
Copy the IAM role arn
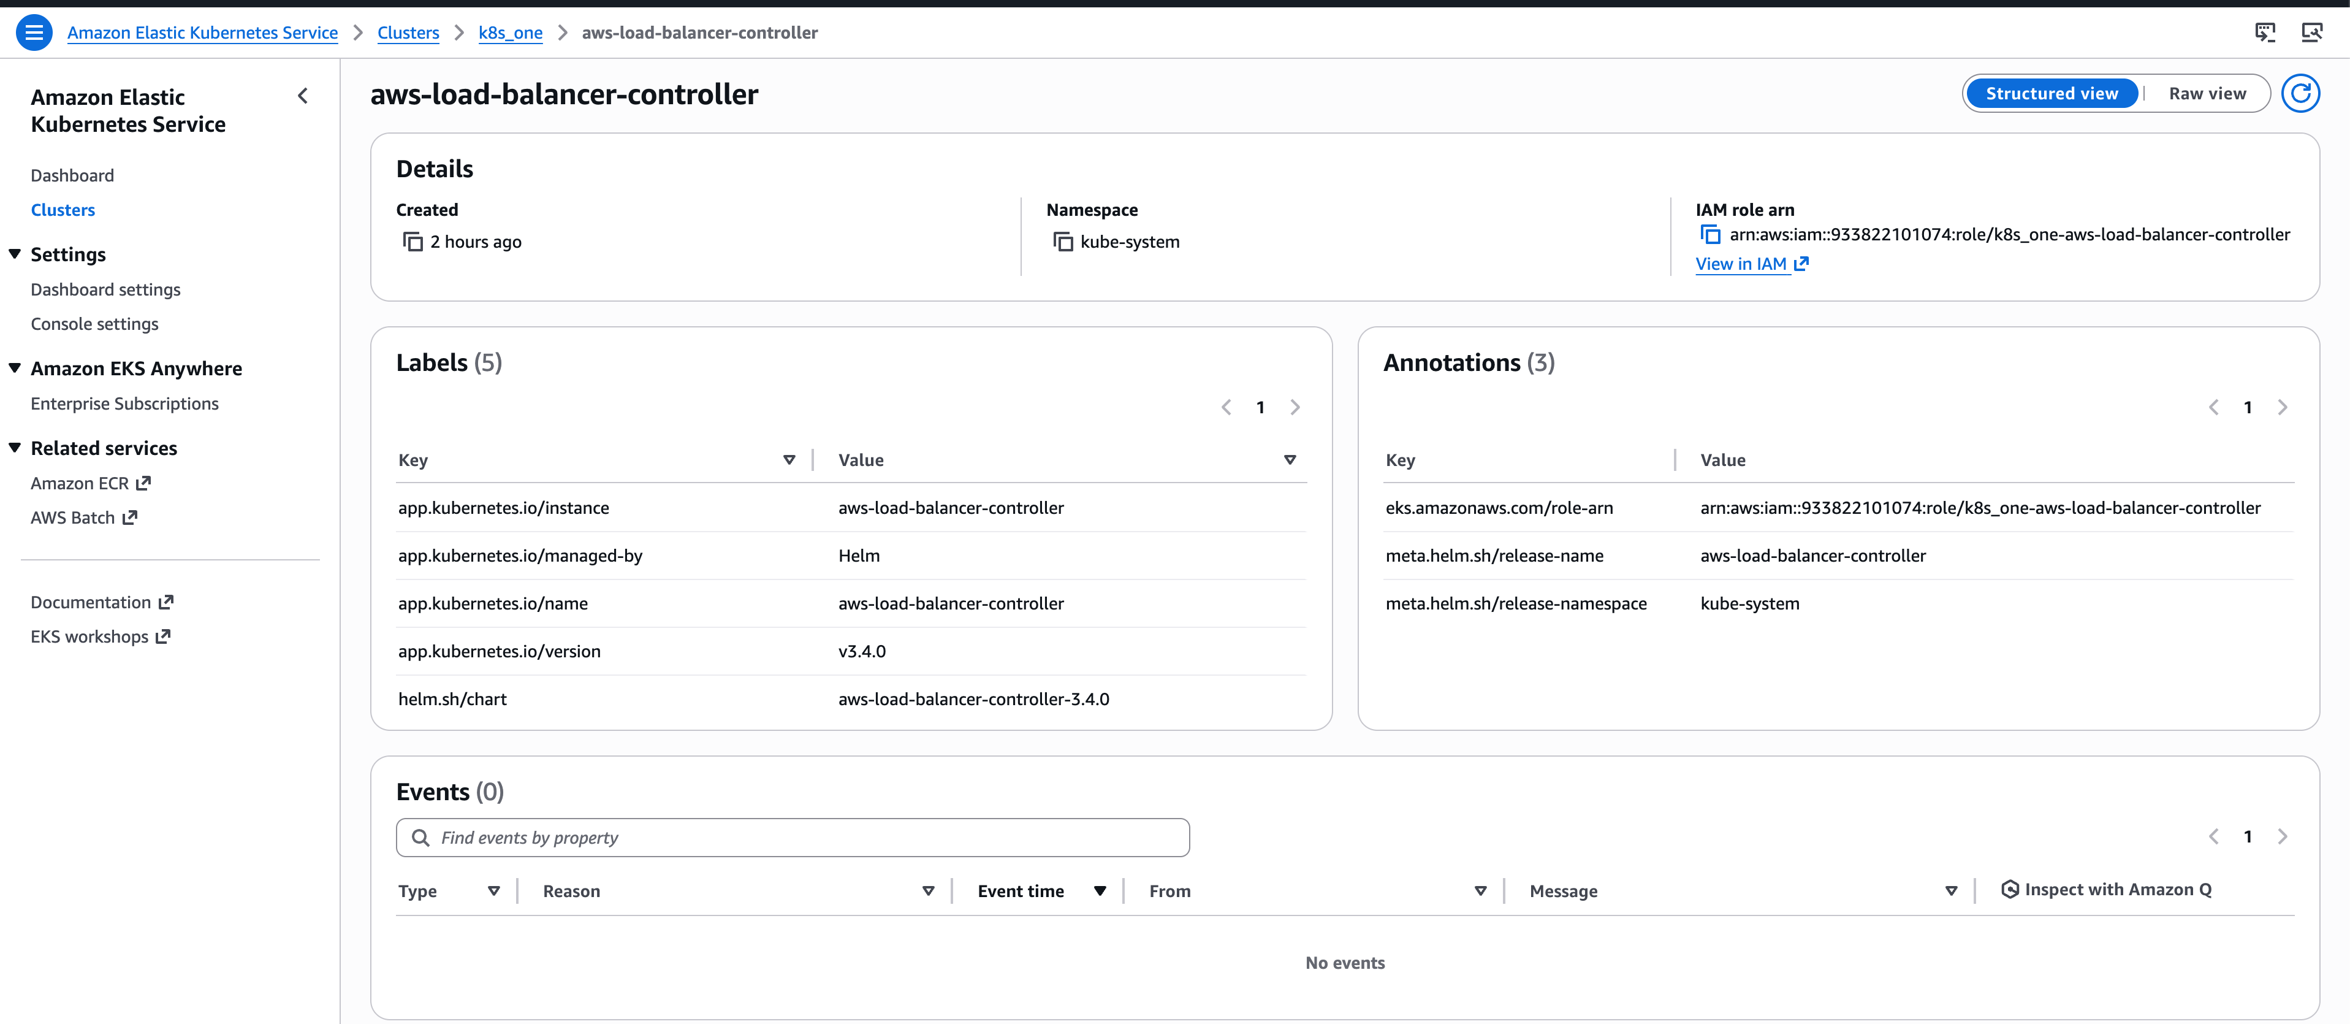point(1711,235)
